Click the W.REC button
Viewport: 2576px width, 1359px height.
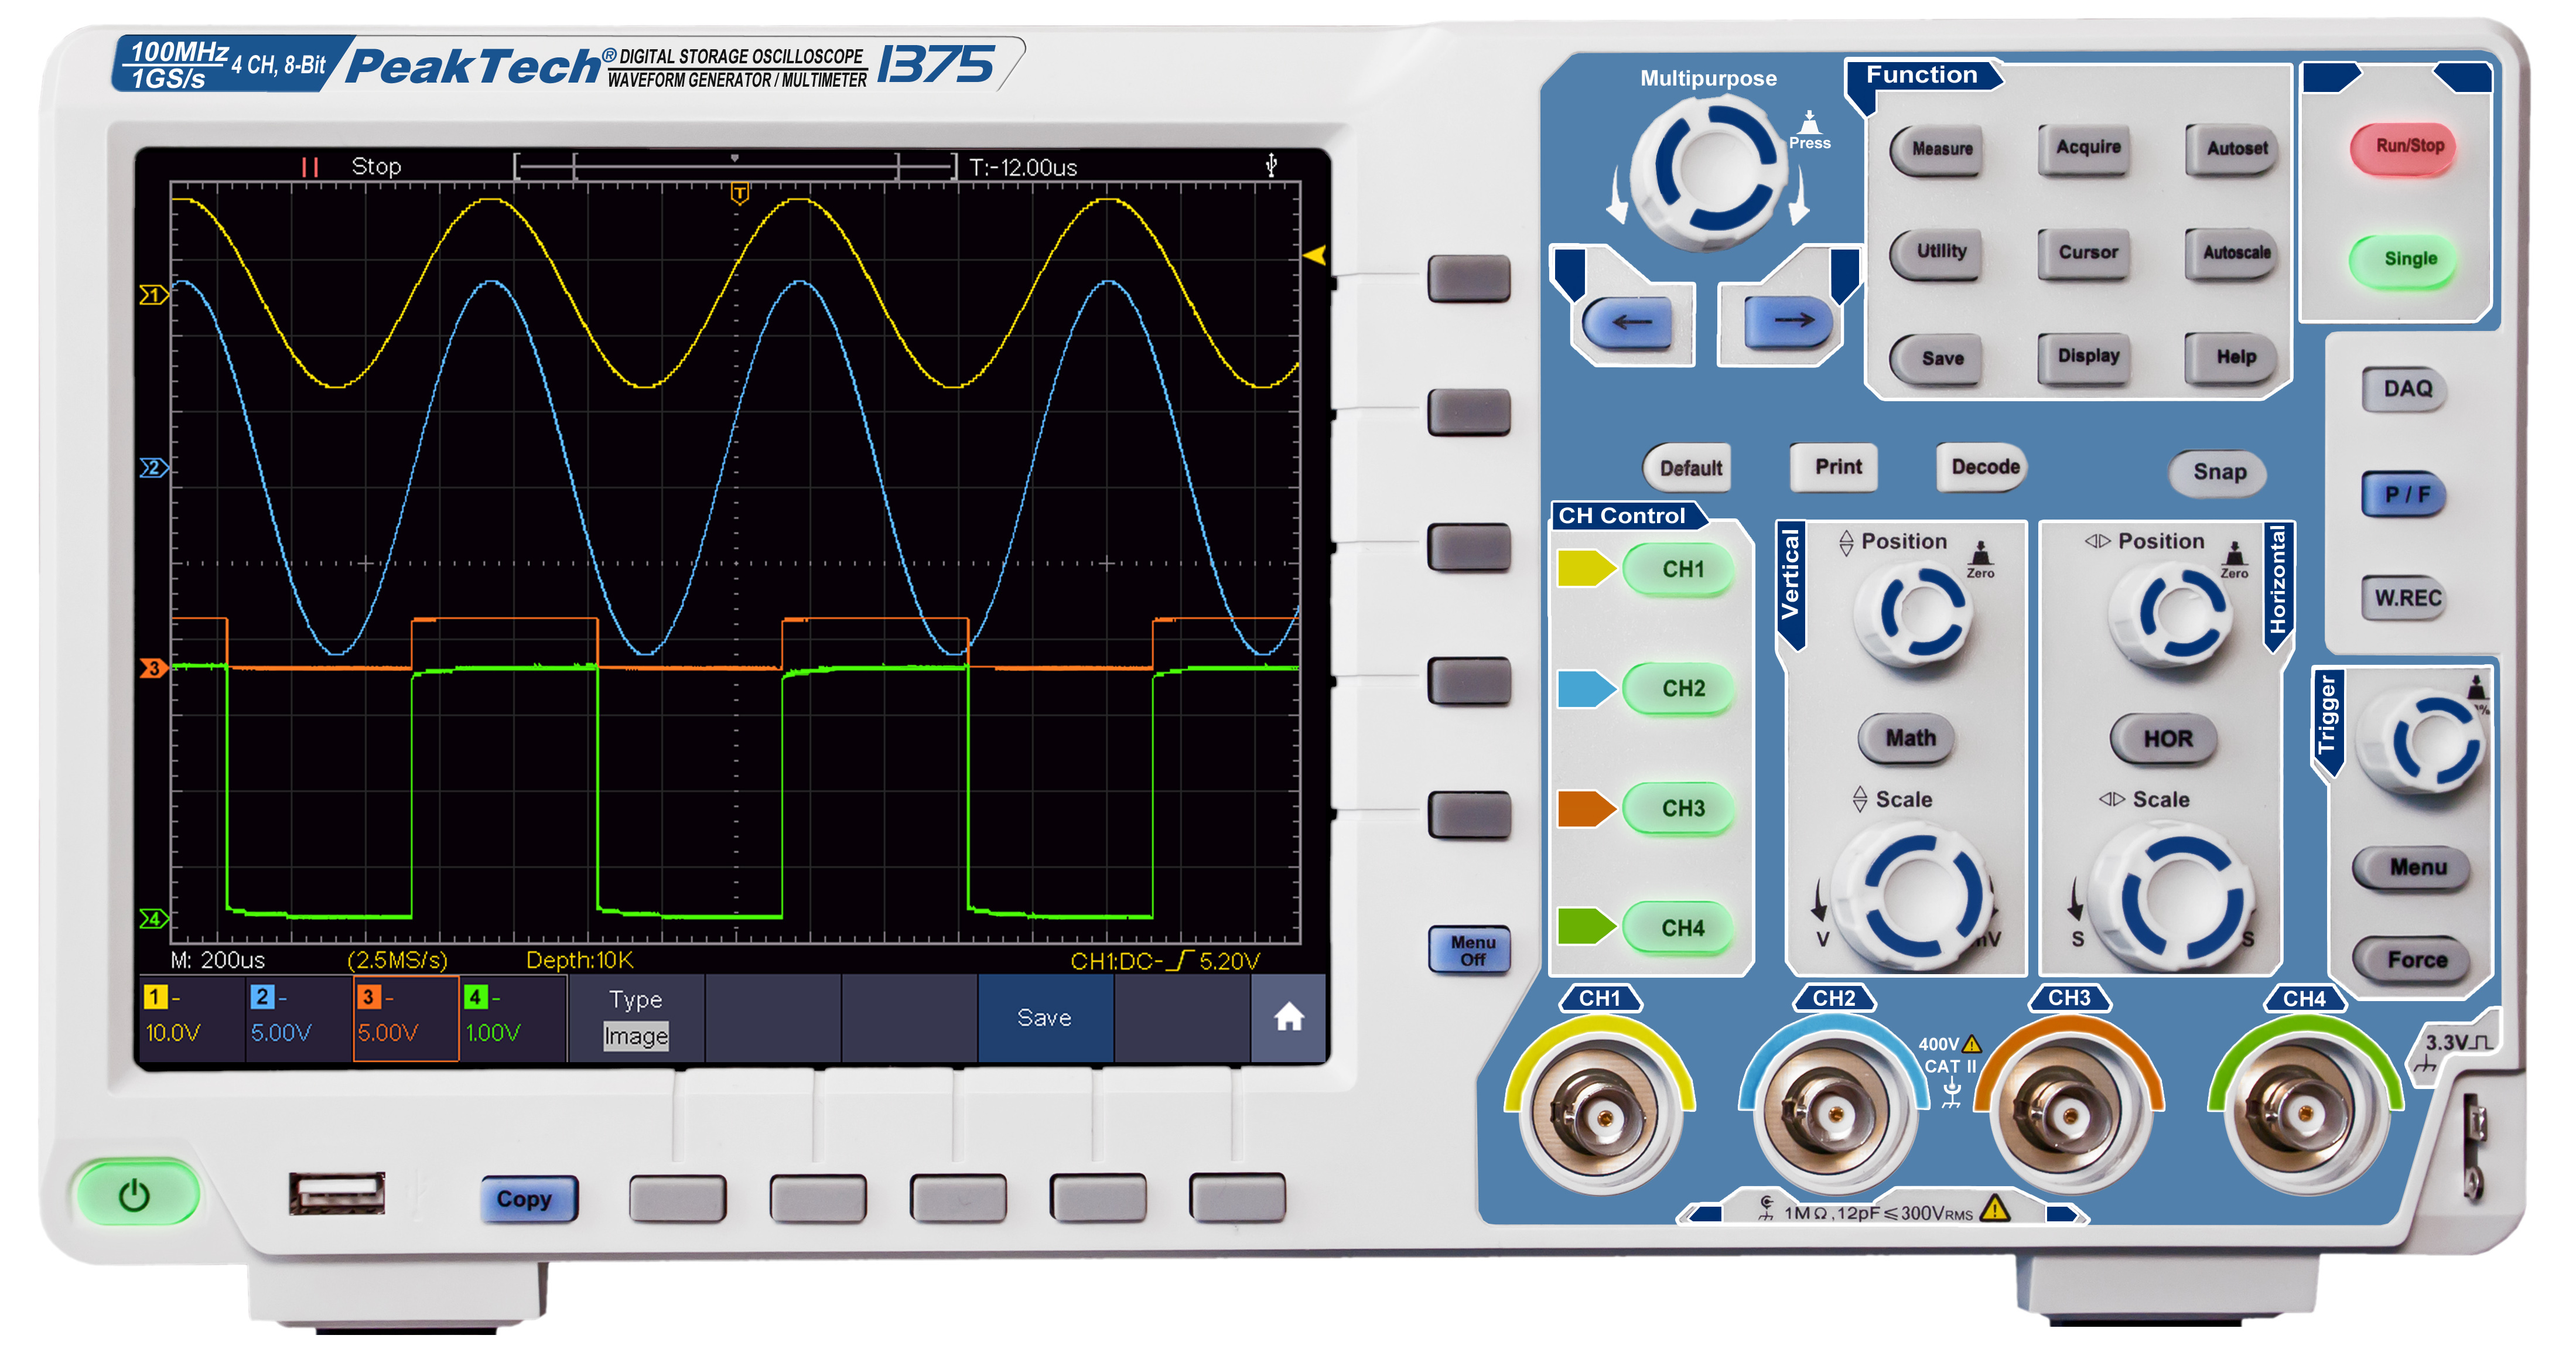tap(2406, 598)
